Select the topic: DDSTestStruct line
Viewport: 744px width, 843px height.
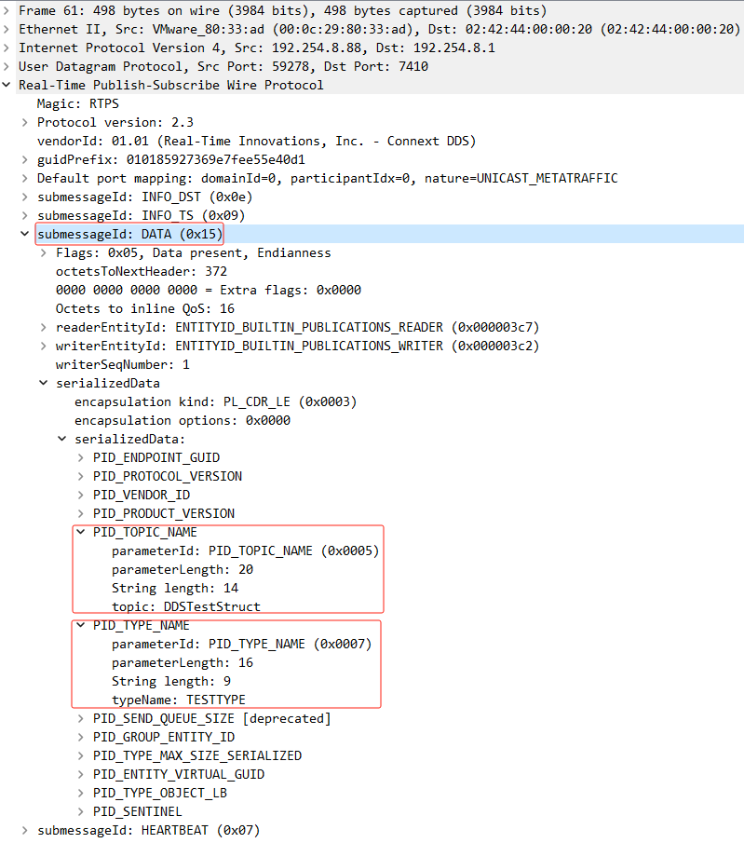tap(185, 606)
